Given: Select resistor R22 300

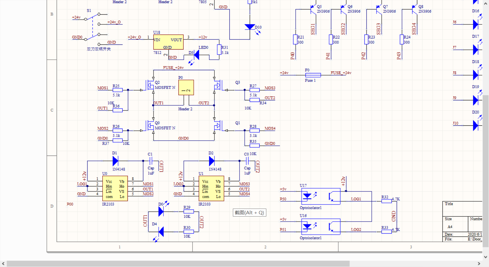Looking at the screenshot, I should [331, 39].
